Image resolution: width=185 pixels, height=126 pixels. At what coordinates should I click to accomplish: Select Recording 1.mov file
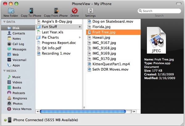[x=59, y=54]
